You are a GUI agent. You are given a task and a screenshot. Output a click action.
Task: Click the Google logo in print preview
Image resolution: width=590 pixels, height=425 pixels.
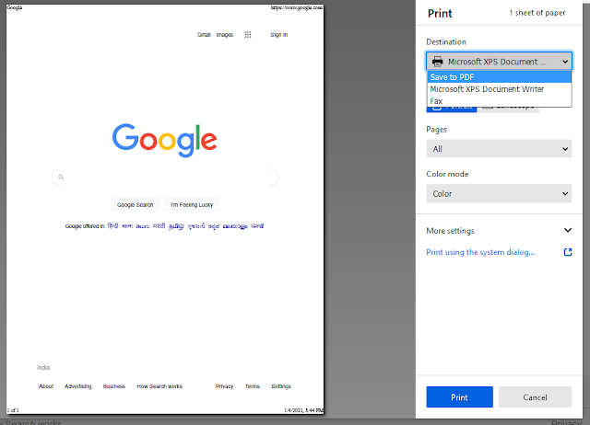(164, 140)
